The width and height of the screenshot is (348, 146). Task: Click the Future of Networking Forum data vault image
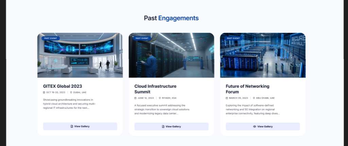(263, 55)
